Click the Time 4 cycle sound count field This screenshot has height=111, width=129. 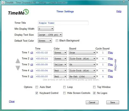point(103,70)
